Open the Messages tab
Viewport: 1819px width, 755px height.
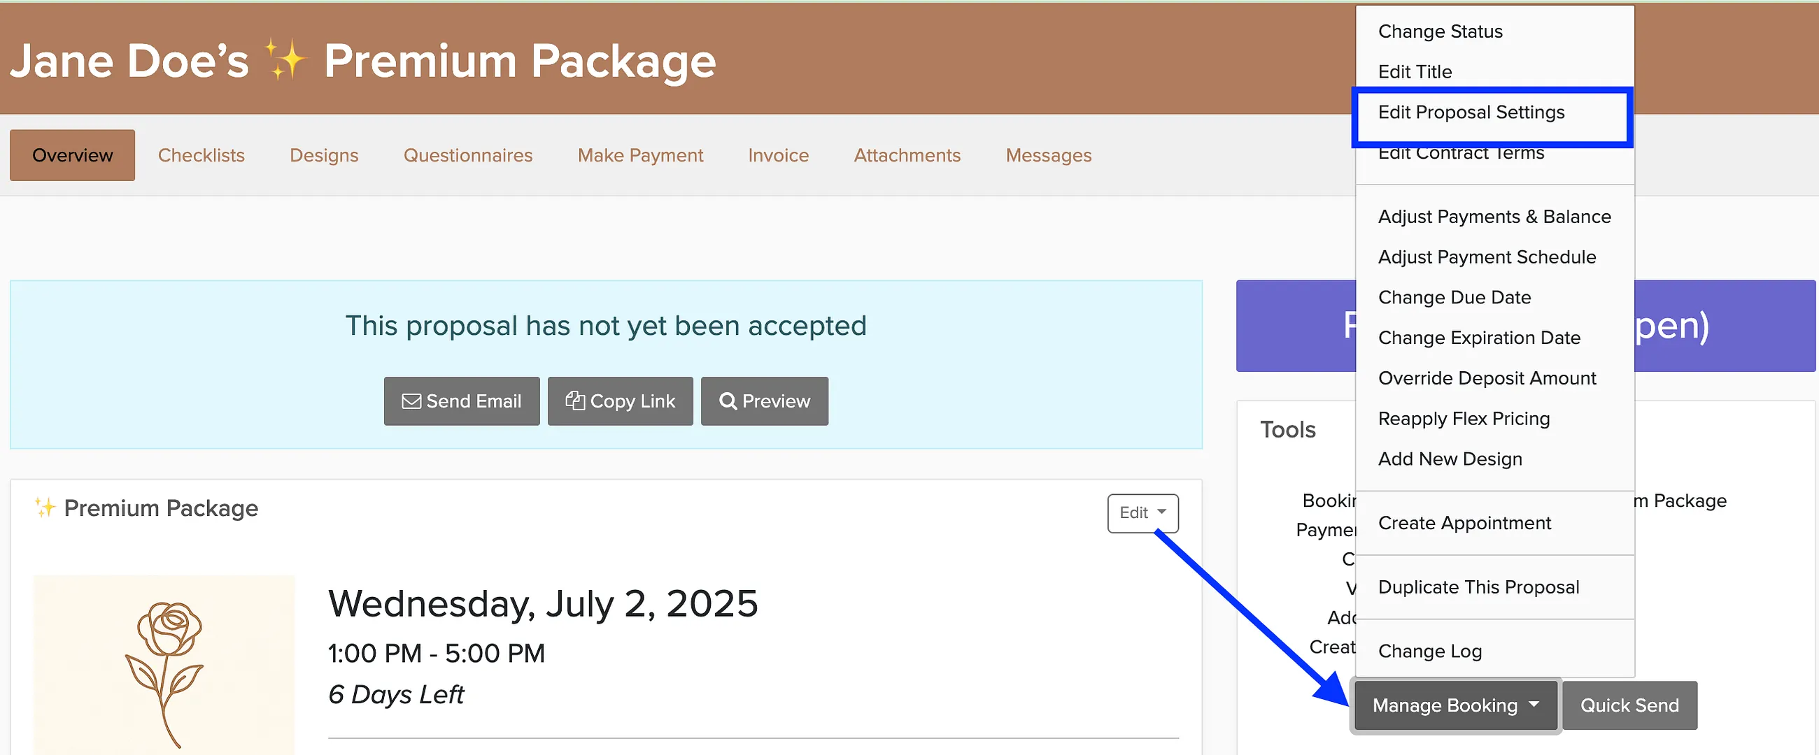tap(1048, 155)
